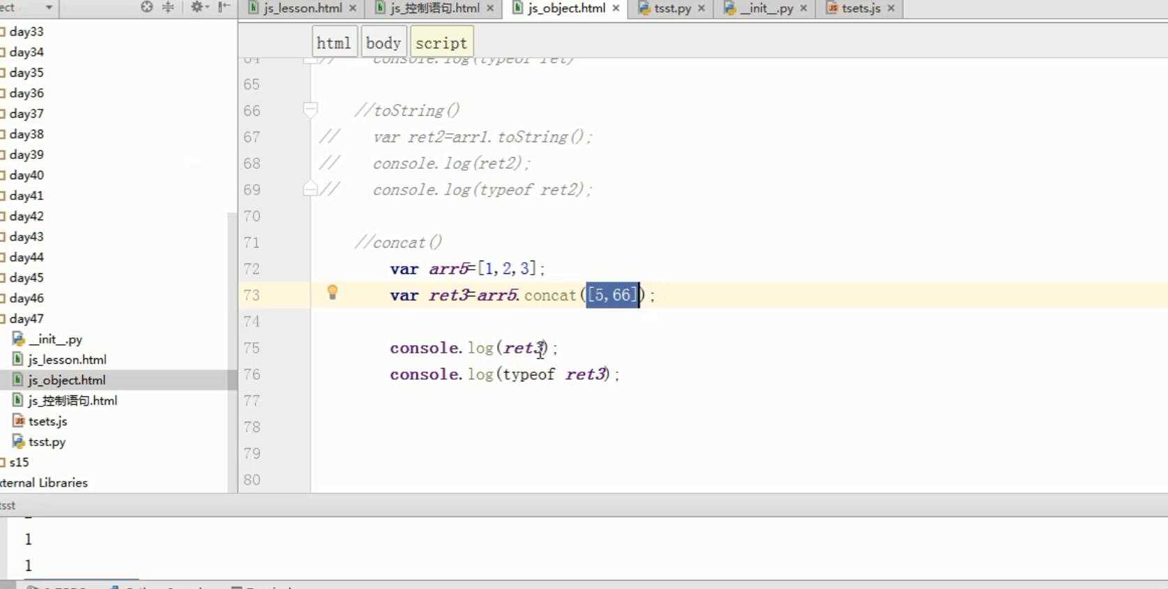The height and width of the screenshot is (589, 1168).
Task: Click the Hide project panel icon
Action: (x=223, y=7)
